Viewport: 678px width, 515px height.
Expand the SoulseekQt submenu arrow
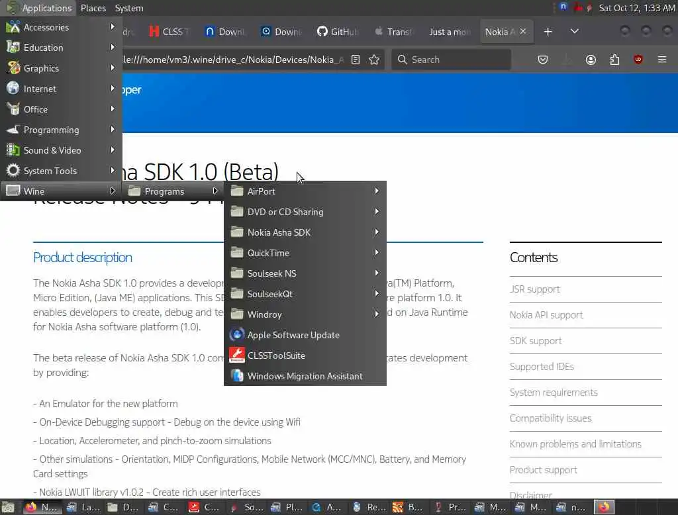pos(377,293)
